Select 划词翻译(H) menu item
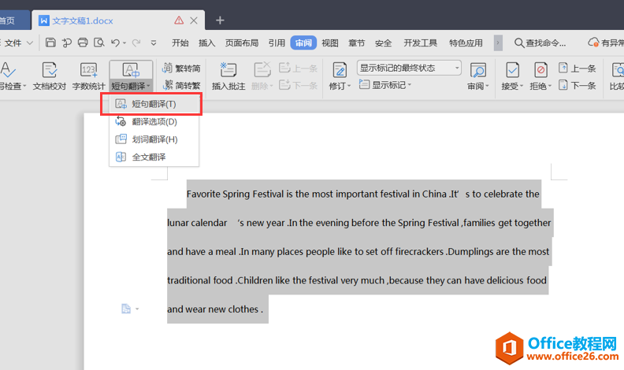Image resolution: width=624 pixels, height=370 pixels. [x=154, y=139]
